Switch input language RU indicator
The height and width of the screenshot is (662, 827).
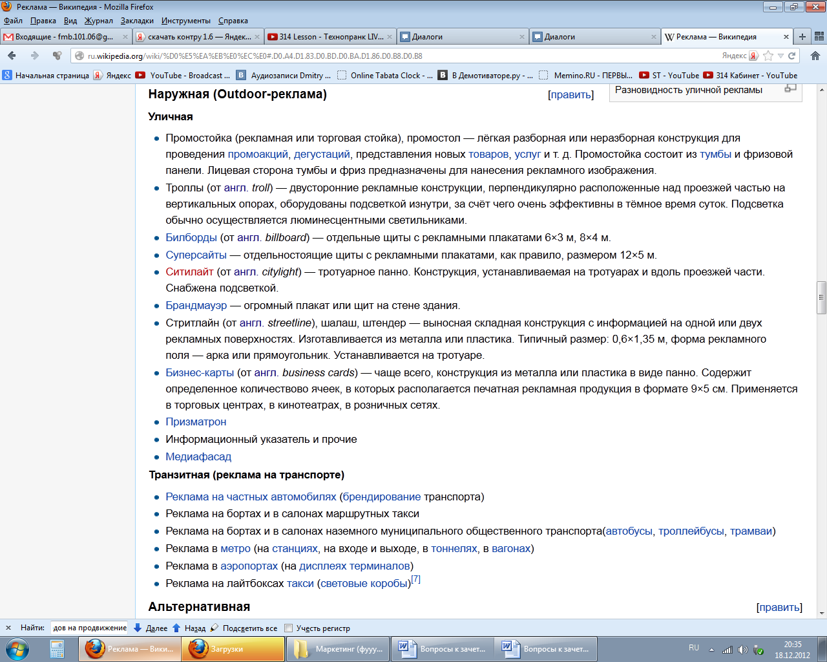tap(694, 648)
